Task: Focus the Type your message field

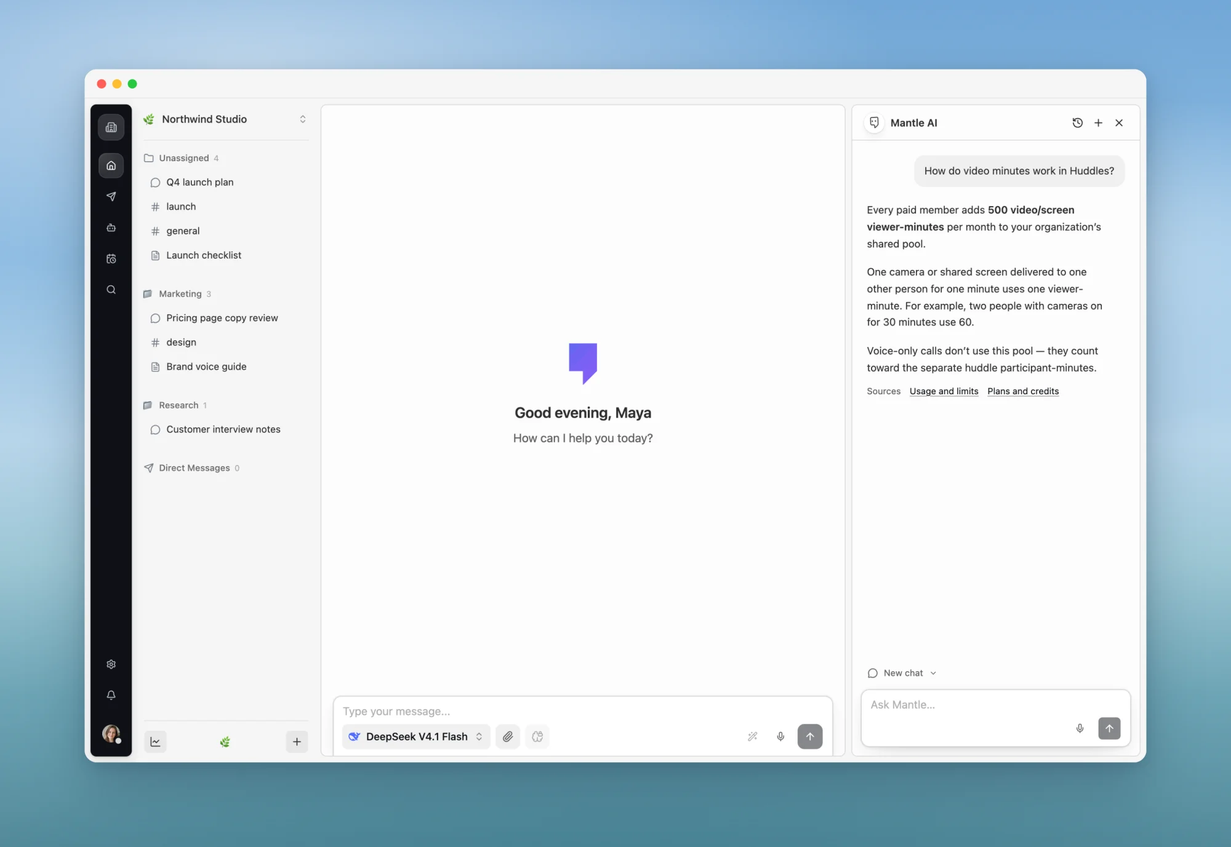Action: tap(582, 711)
